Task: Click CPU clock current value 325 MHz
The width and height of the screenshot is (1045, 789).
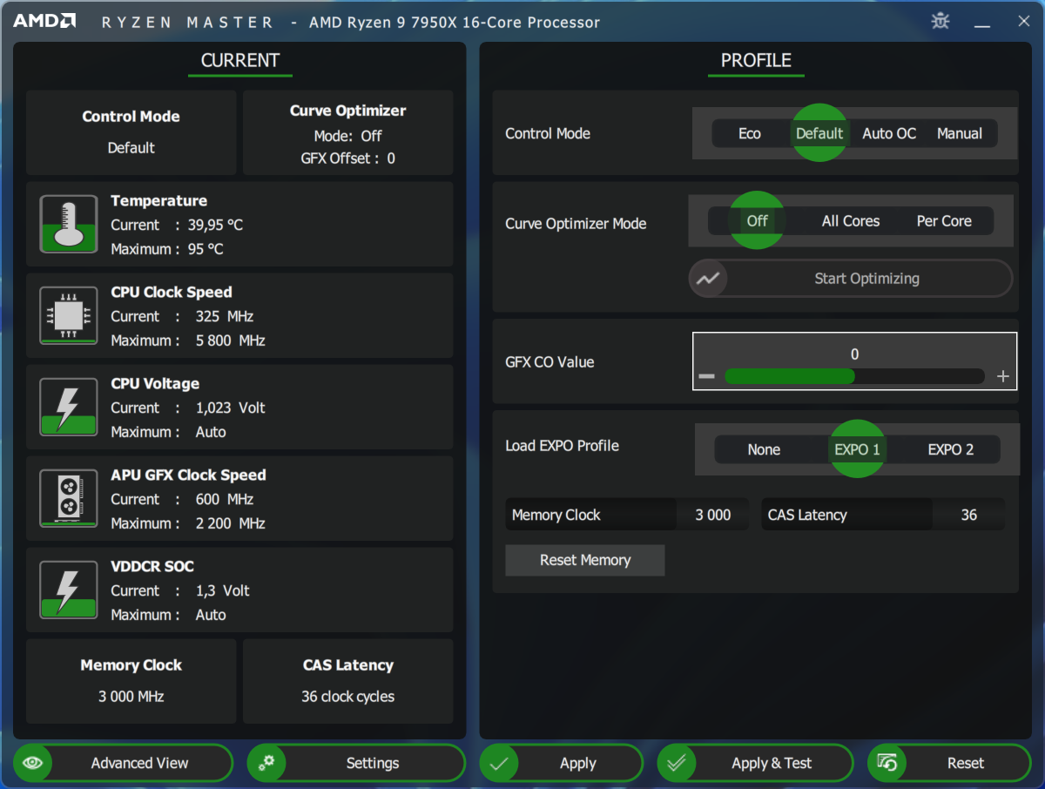Action: pos(225,316)
